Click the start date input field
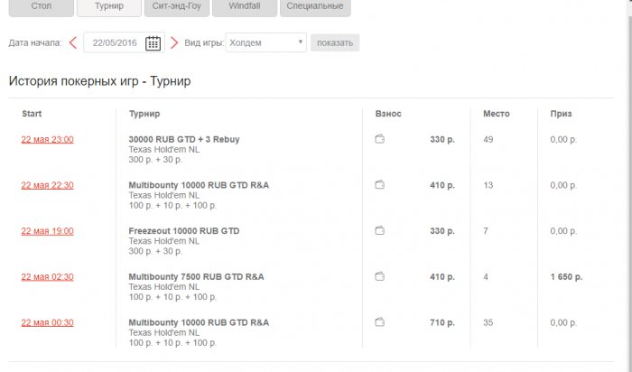Viewport: 632px width, 372px height. tap(115, 42)
